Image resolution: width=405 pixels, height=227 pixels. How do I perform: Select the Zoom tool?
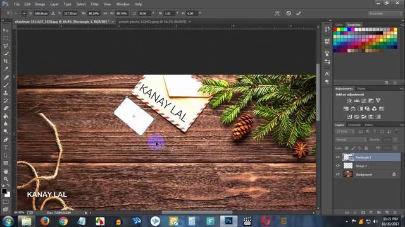6,179
